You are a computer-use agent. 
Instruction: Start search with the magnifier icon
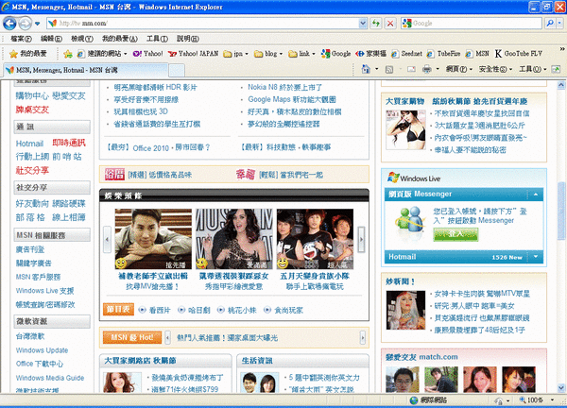tap(550, 23)
